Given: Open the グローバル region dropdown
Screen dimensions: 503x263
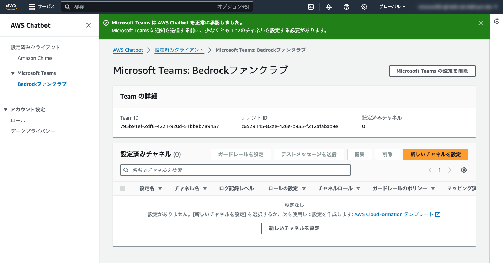Looking at the screenshot, I should click(392, 6).
